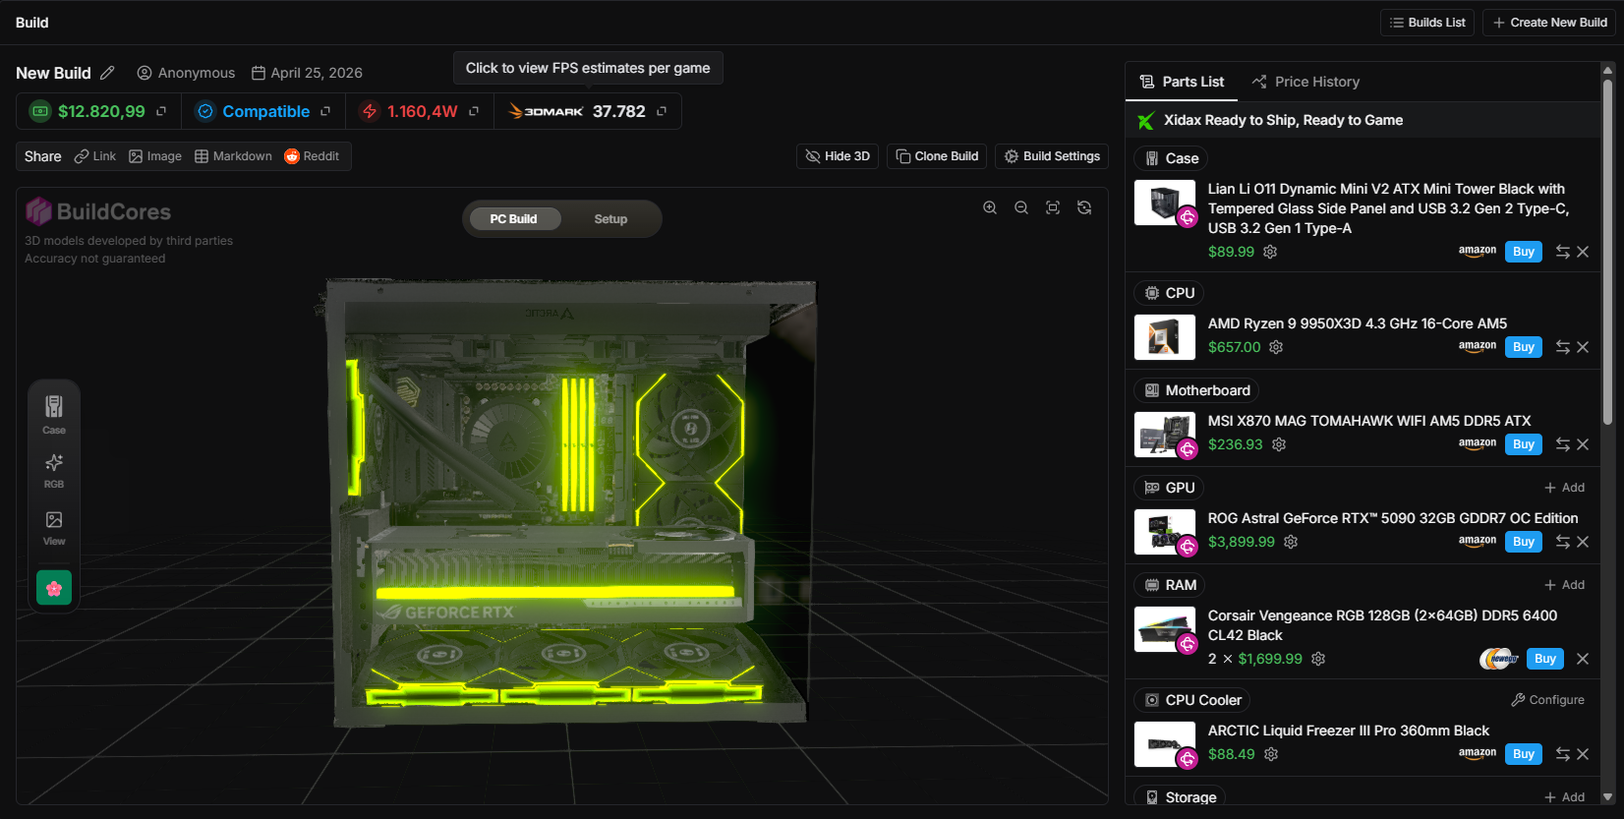This screenshot has height=819, width=1624.
Task: Switch 3D viewer to Setup mode
Action: pos(610,219)
